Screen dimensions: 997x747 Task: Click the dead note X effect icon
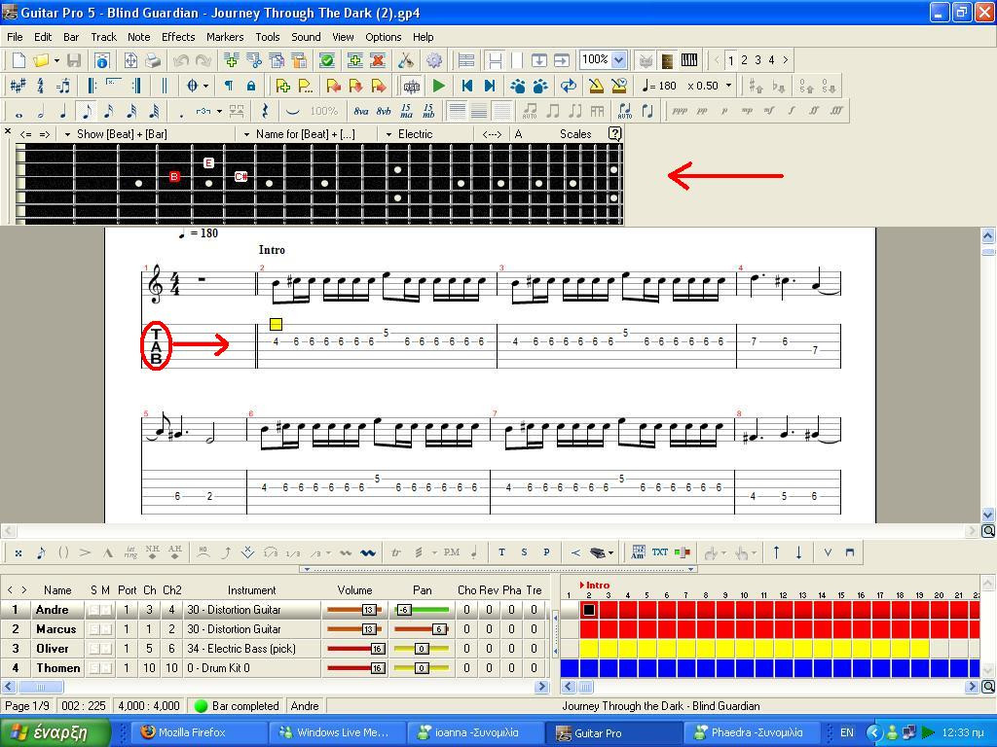tap(18, 553)
